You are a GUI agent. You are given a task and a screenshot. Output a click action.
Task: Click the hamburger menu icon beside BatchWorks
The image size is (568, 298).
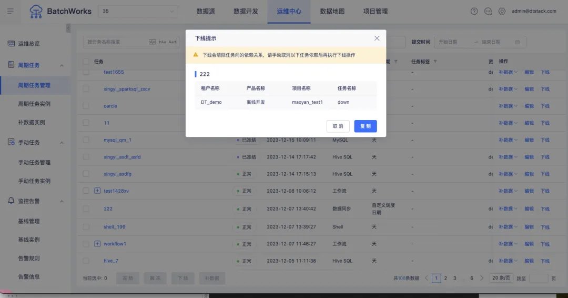coord(11,11)
